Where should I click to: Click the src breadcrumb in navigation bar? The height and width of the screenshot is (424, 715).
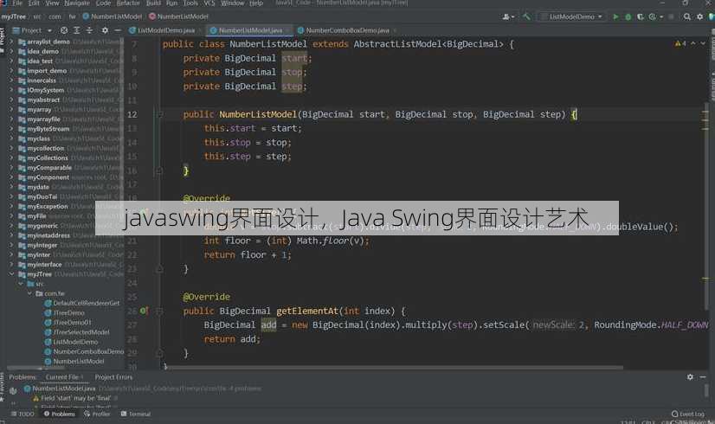(x=37, y=16)
